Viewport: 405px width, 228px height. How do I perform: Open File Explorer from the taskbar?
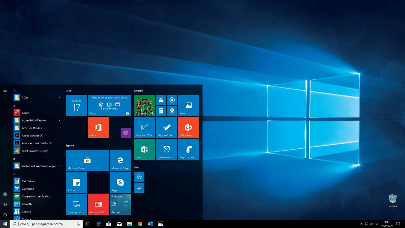[x=129, y=224]
